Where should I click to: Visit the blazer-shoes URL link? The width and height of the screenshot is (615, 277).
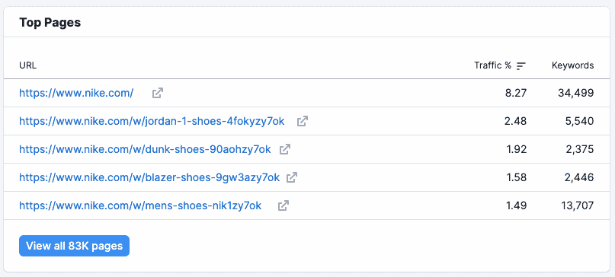click(149, 177)
